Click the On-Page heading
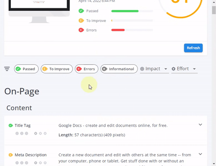 22,91
